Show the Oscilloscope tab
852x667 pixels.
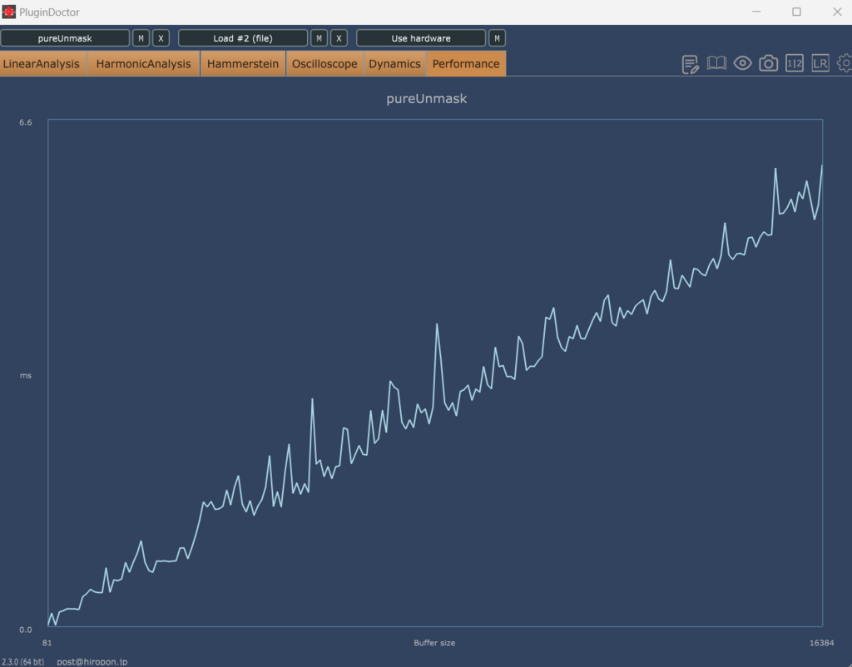pyautogui.click(x=324, y=63)
